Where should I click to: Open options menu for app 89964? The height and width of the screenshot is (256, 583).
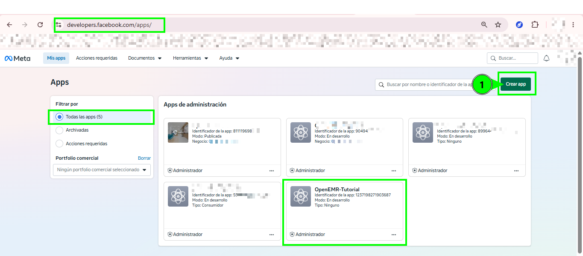pyautogui.click(x=516, y=171)
